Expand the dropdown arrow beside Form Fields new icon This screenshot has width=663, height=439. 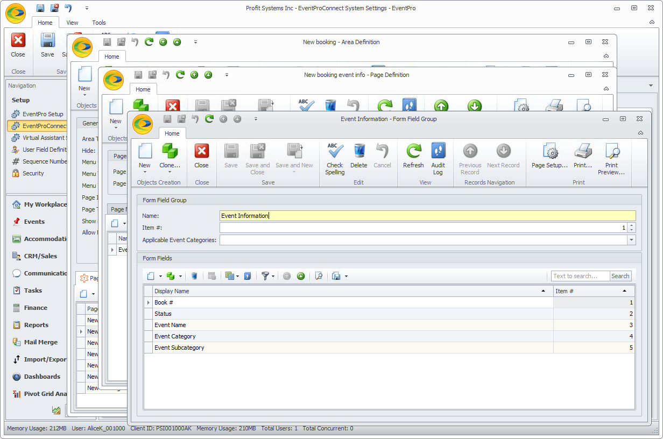click(160, 277)
